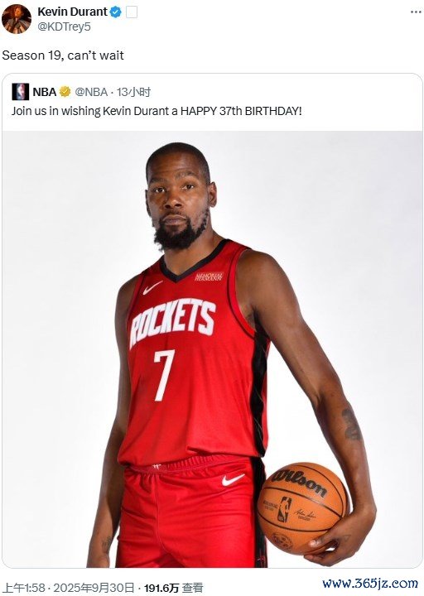Click the gold verified badge next to NBA
424x596 pixels.
click(x=65, y=92)
